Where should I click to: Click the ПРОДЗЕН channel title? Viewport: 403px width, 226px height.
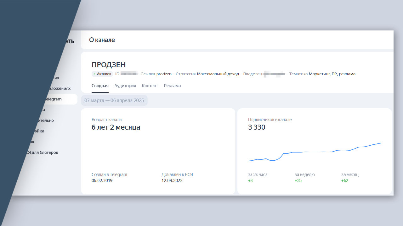pos(109,65)
